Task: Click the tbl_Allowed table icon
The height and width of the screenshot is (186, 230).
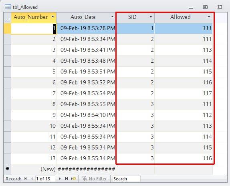Action: coord(8,7)
